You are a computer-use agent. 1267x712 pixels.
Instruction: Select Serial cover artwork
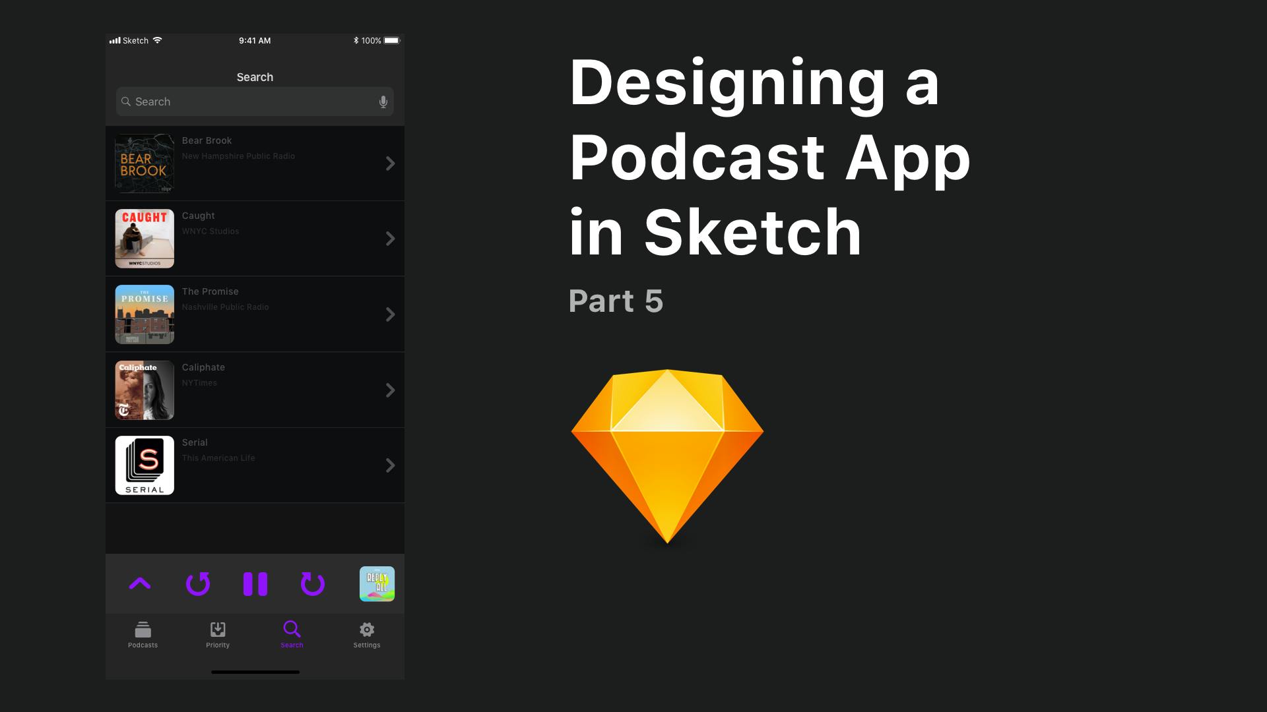coord(145,465)
